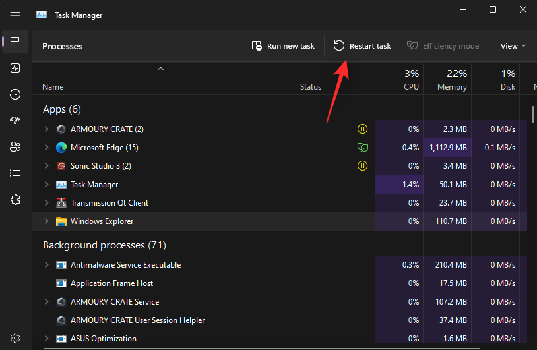Toggle the hamburger navigation menu
This screenshot has width=537, height=350.
(15, 15)
